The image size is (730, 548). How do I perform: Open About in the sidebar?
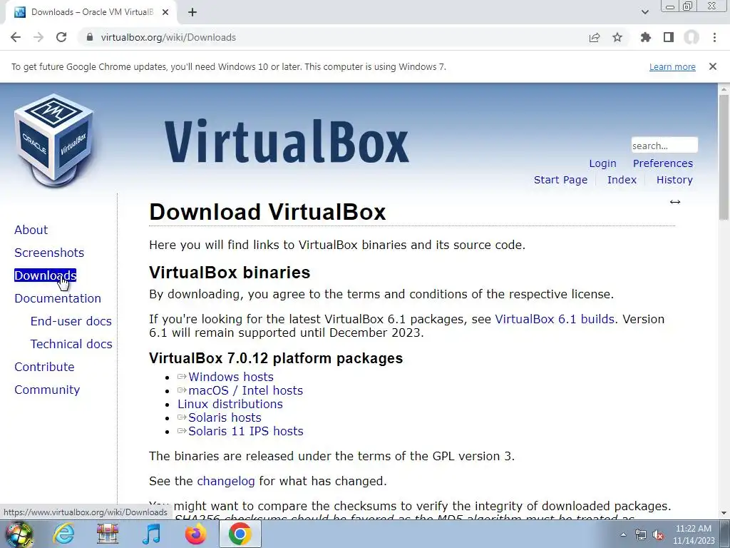click(x=31, y=230)
